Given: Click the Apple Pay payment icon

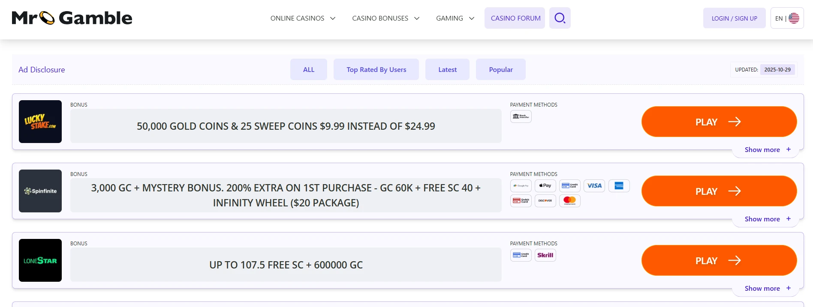Looking at the screenshot, I should click(x=545, y=186).
